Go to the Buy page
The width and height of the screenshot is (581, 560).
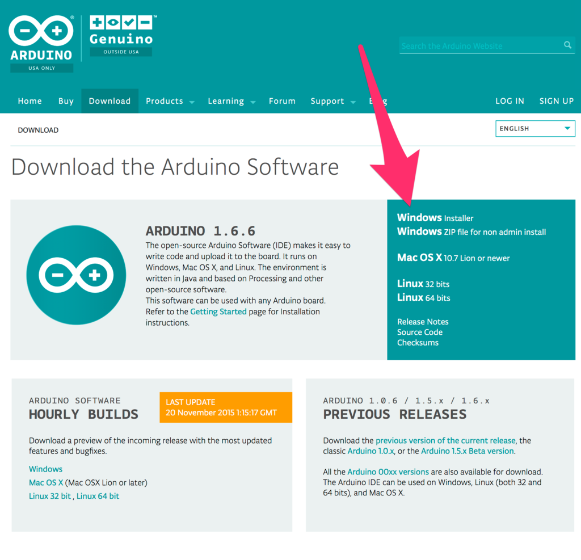[x=66, y=101]
